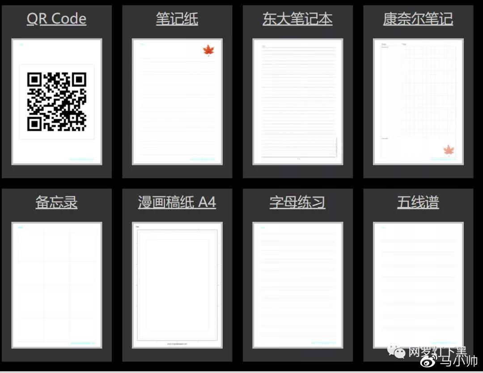Click the QR code image in preview
The height and width of the screenshot is (373, 483).
[x=57, y=102]
